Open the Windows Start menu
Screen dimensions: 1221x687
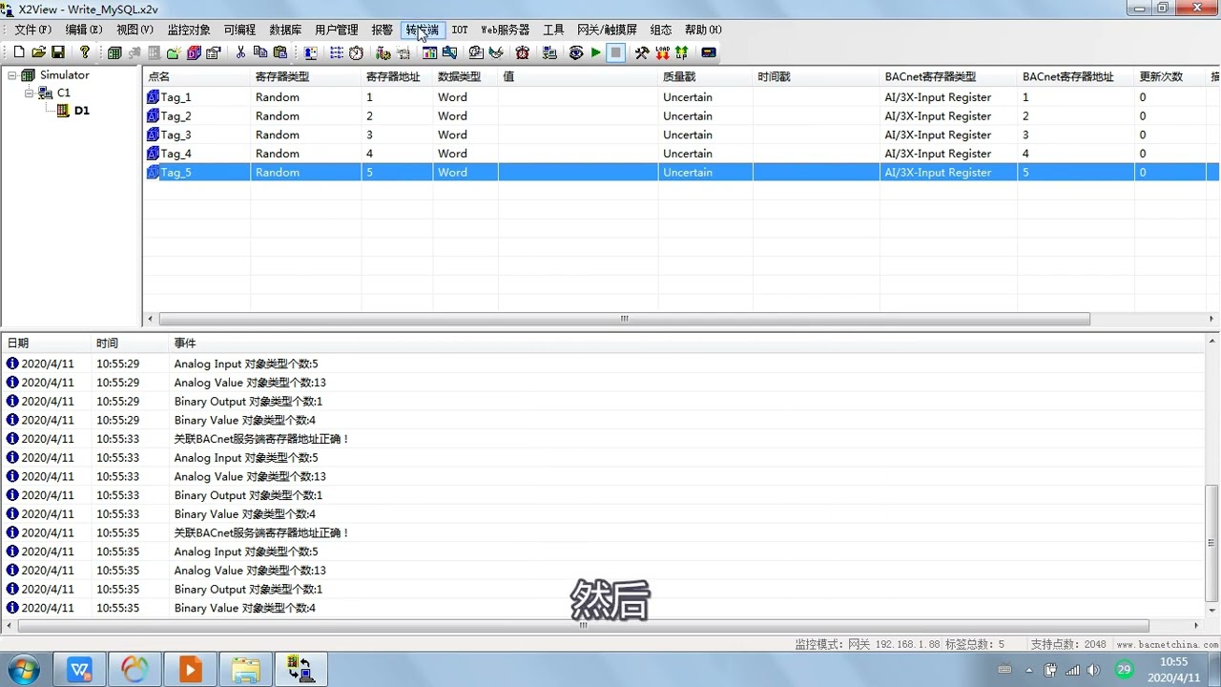(x=23, y=670)
